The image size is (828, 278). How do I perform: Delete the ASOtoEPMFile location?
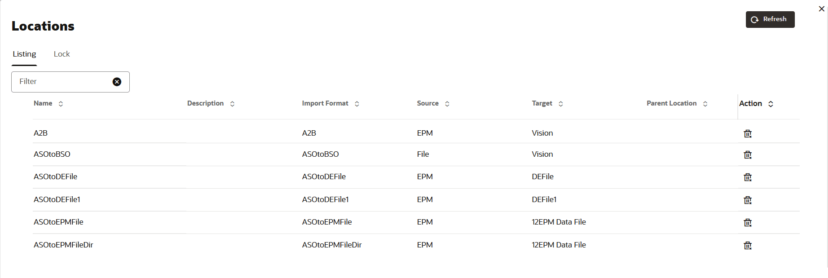[x=748, y=222]
